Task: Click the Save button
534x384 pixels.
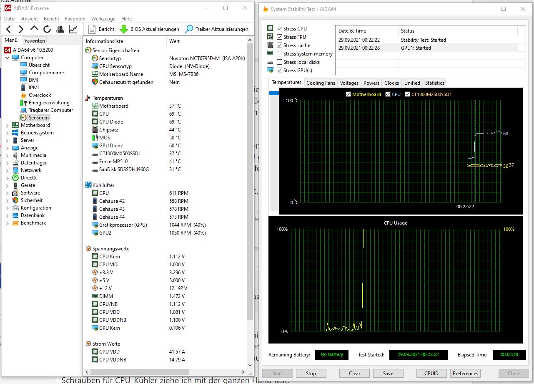Action: (388, 374)
